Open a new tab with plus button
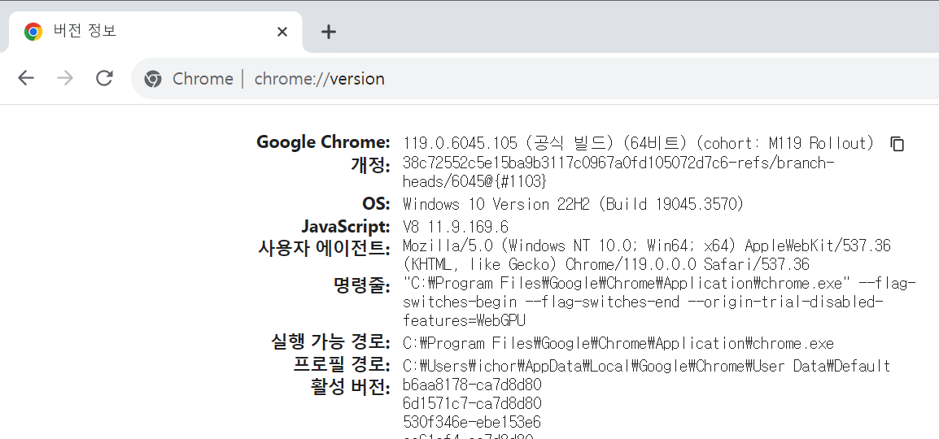 (x=328, y=32)
